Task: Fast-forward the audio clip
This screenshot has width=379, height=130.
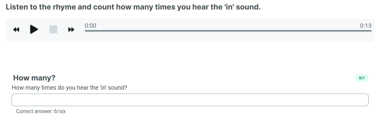Action: 71,29
